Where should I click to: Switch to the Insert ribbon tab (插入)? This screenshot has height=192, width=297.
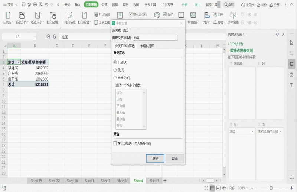point(78,4)
